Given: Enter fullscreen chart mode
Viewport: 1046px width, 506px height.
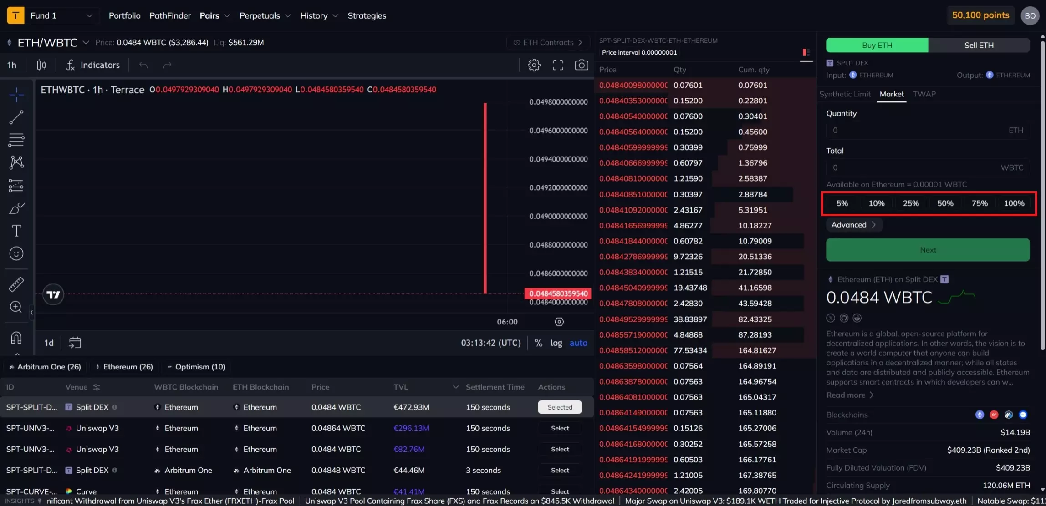Looking at the screenshot, I should [558, 65].
